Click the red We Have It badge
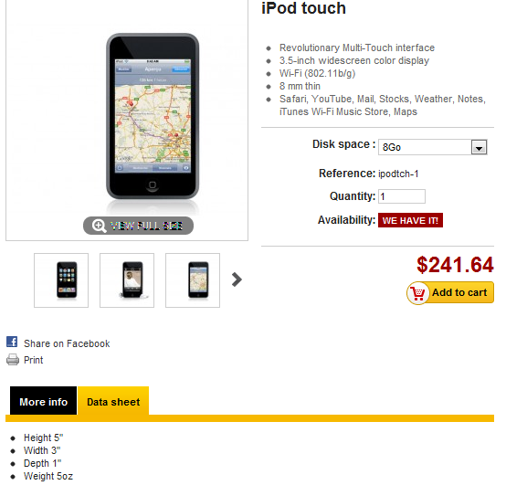The width and height of the screenshot is (506, 485). tap(410, 220)
